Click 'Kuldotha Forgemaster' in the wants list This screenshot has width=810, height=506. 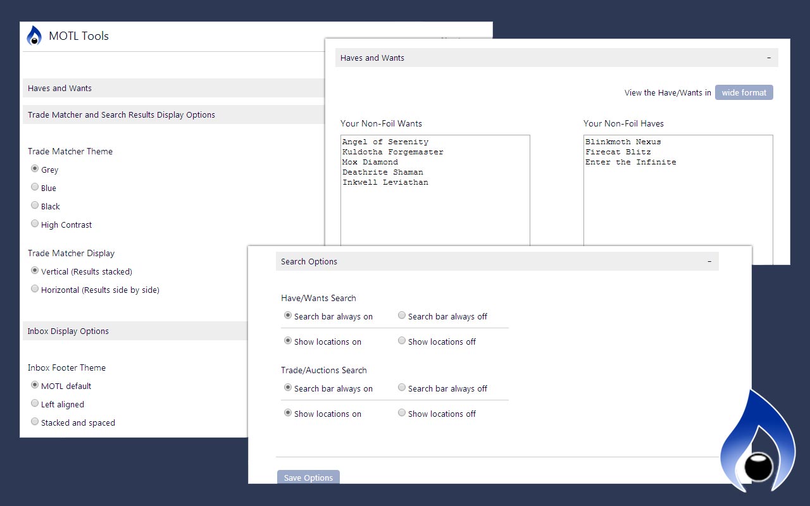coord(393,152)
